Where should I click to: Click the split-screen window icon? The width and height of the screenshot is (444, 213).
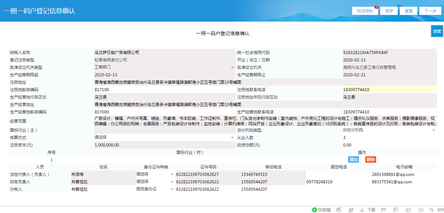(x=408, y=210)
